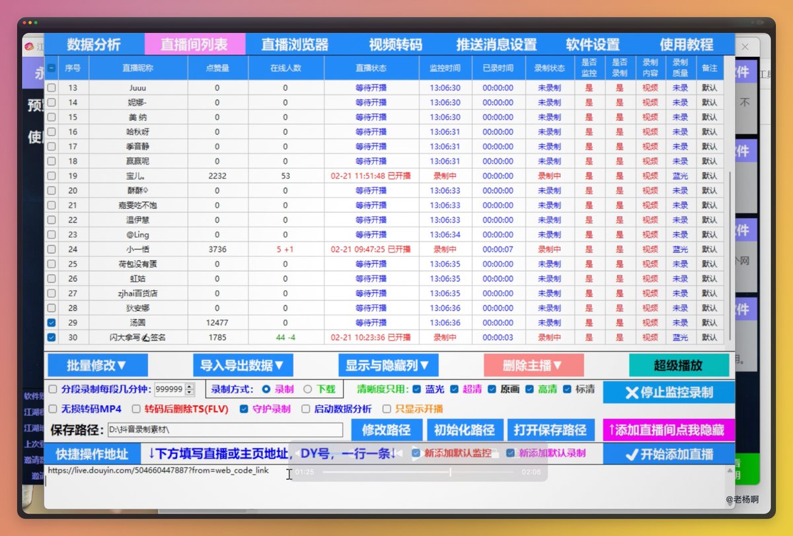
Task: Open the 直播浏览器 tab
Action: point(295,45)
